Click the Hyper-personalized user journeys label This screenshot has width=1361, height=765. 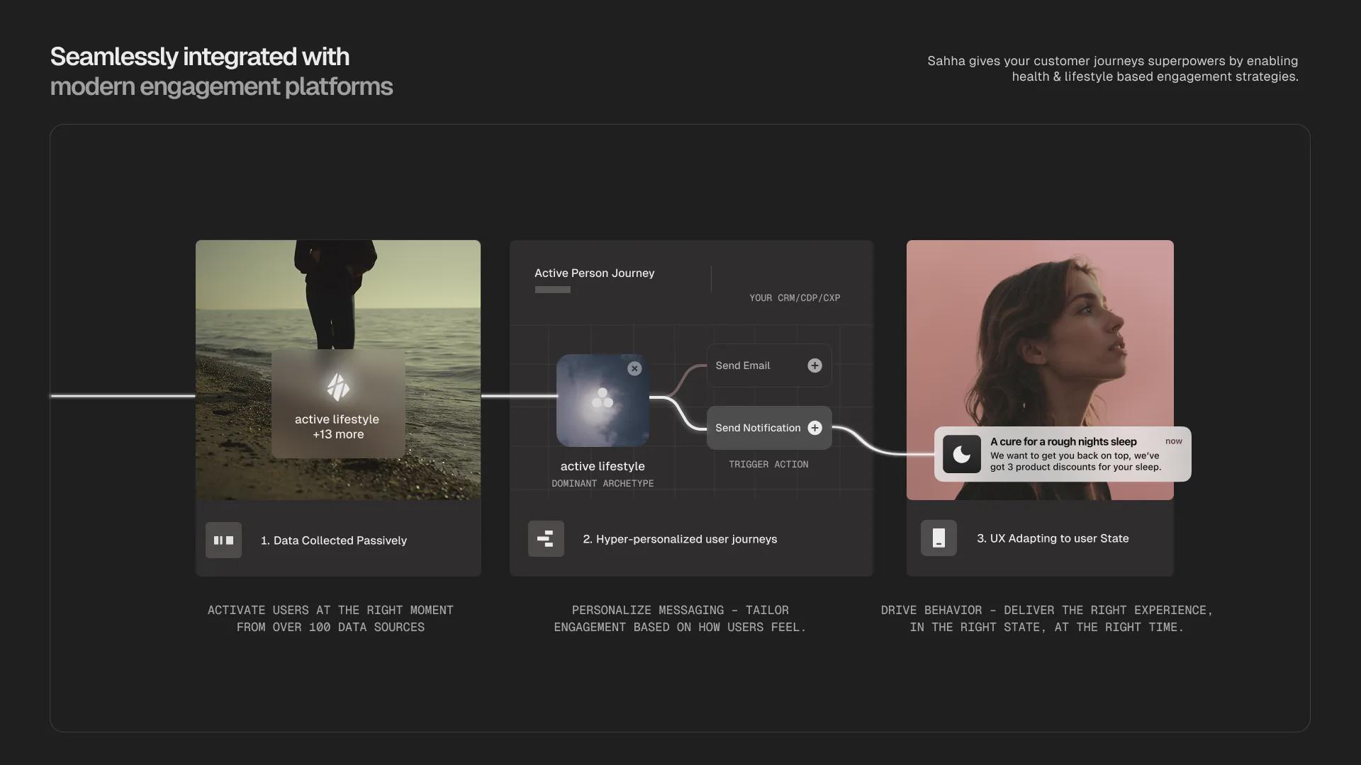click(679, 539)
